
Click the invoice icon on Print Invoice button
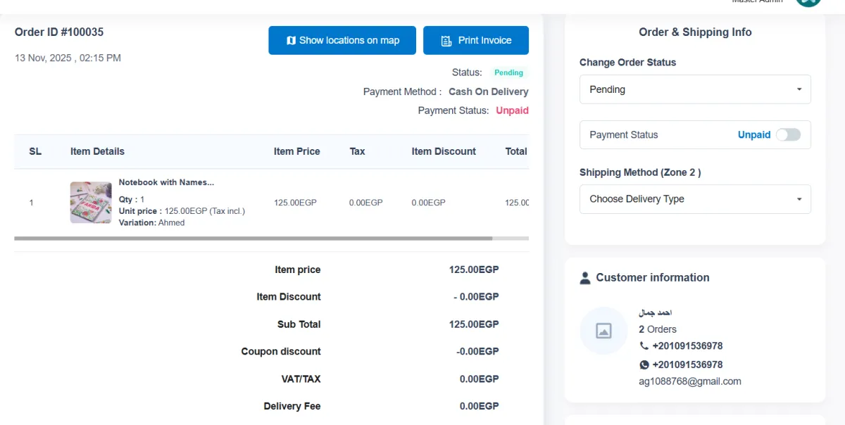tap(446, 41)
